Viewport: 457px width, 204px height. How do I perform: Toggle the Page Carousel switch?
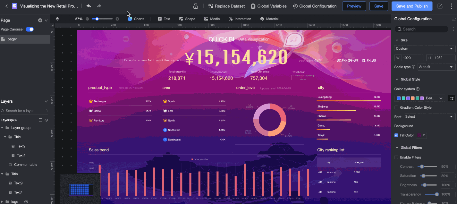pyautogui.click(x=30, y=29)
